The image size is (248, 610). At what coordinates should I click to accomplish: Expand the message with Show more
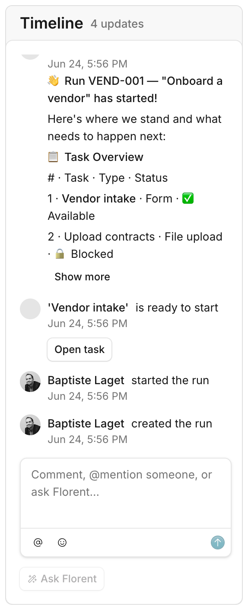coord(82,277)
